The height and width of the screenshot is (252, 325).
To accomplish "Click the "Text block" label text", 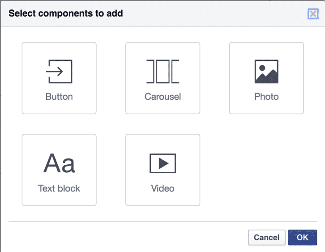I will [59, 188].
